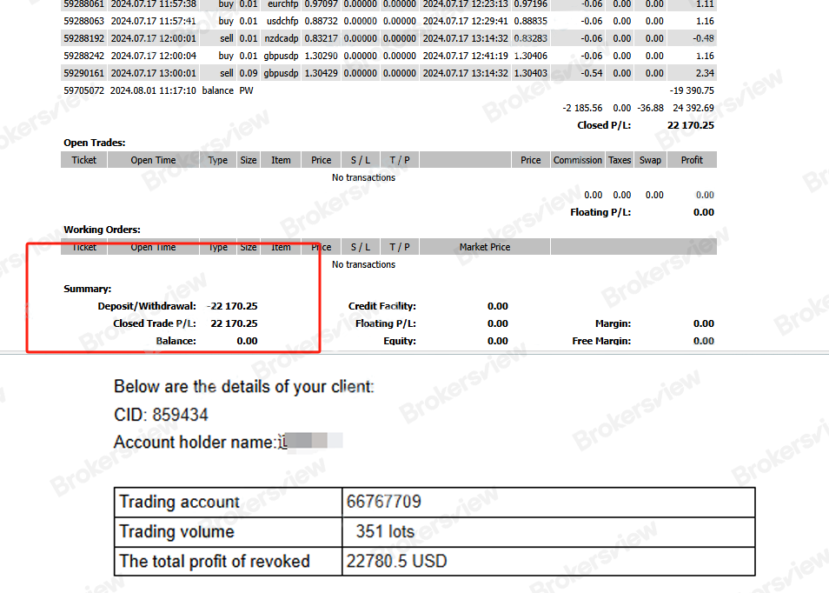
Task: Click the Commission column header
Action: (x=578, y=159)
